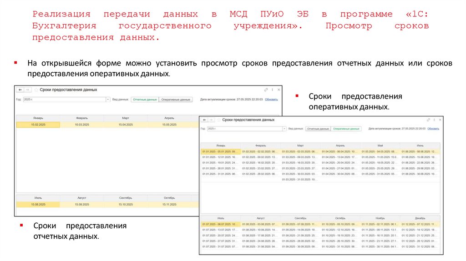Click the year field 2025 г. in left window
Image resolution: width=466 pixels, height=261 pixels.
pos(65,100)
